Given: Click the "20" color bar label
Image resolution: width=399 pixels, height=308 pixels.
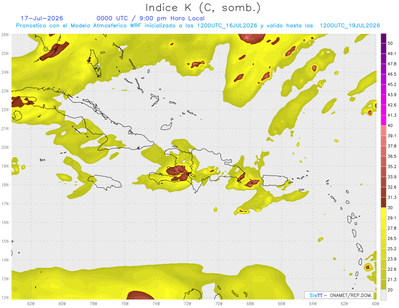Looking at the screenshot, I should click(x=390, y=290).
